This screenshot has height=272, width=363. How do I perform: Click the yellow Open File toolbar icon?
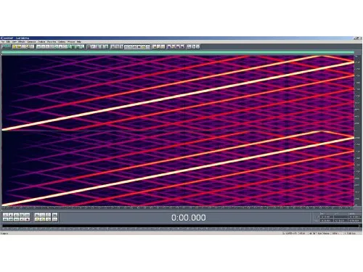tap(15, 46)
